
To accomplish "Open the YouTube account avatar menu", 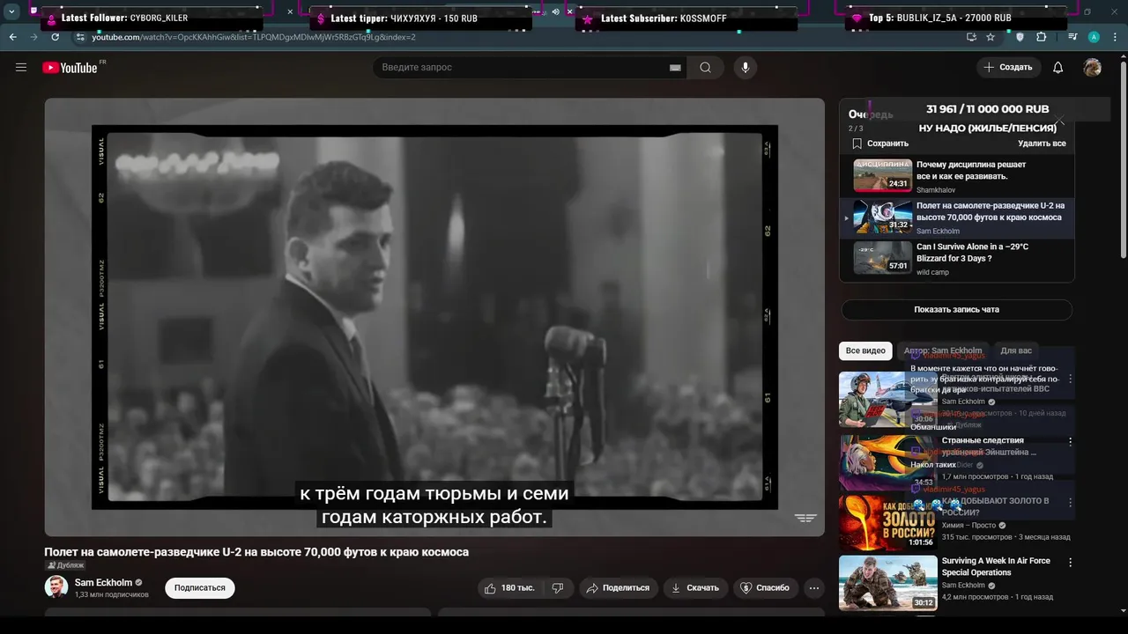I will click(1093, 68).
